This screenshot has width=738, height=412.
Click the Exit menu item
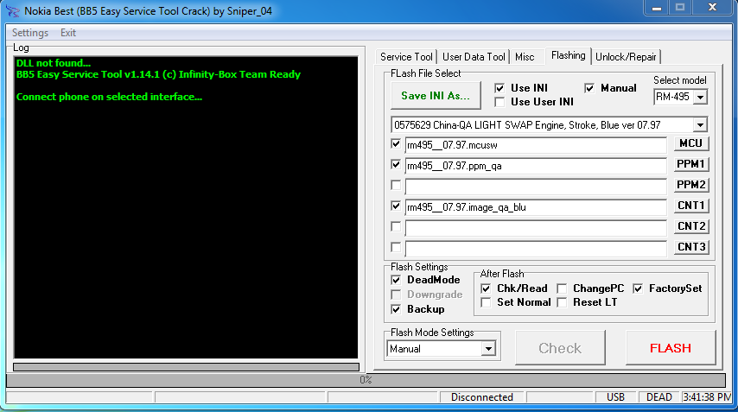pos(67,33)
